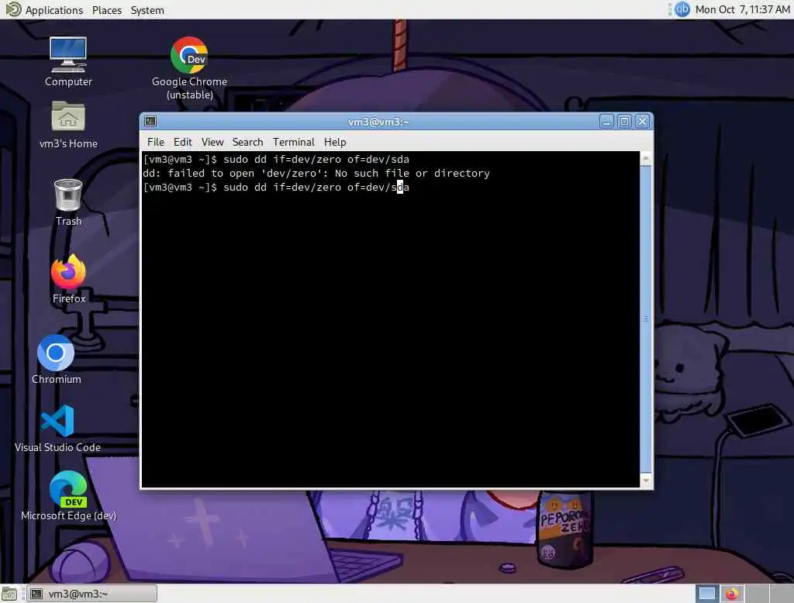Image resolution: width=794 pixels, height=603 pixels.
Task: Open the terminal Search menu
Action: click(x=247, y=143)
